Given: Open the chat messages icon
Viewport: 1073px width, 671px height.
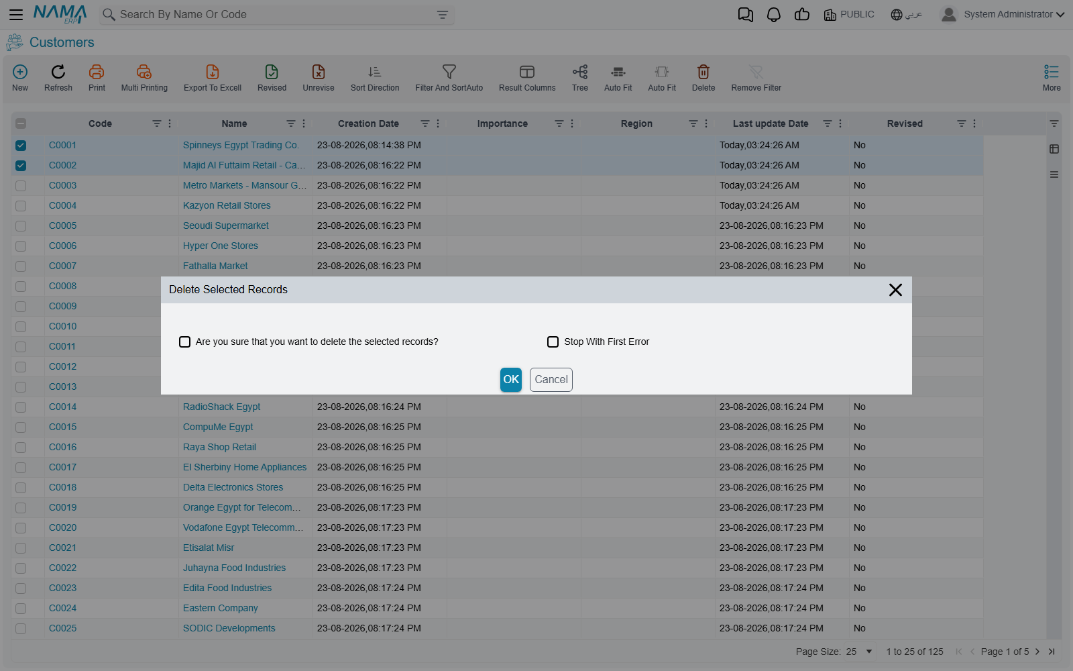Looking at the screenshot, I should pyautogui.click(x=746, y=15).
